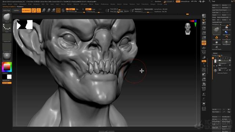Screen dimensions: 235x132
Task: Click the Home Page button
Action: point(7,11)
